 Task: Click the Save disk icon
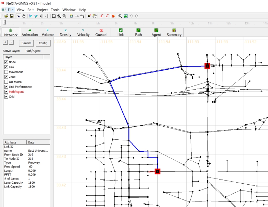pyautogui.click(x=11, y=16)
